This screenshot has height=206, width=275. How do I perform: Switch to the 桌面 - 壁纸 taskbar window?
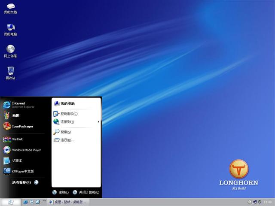[68, 202]
